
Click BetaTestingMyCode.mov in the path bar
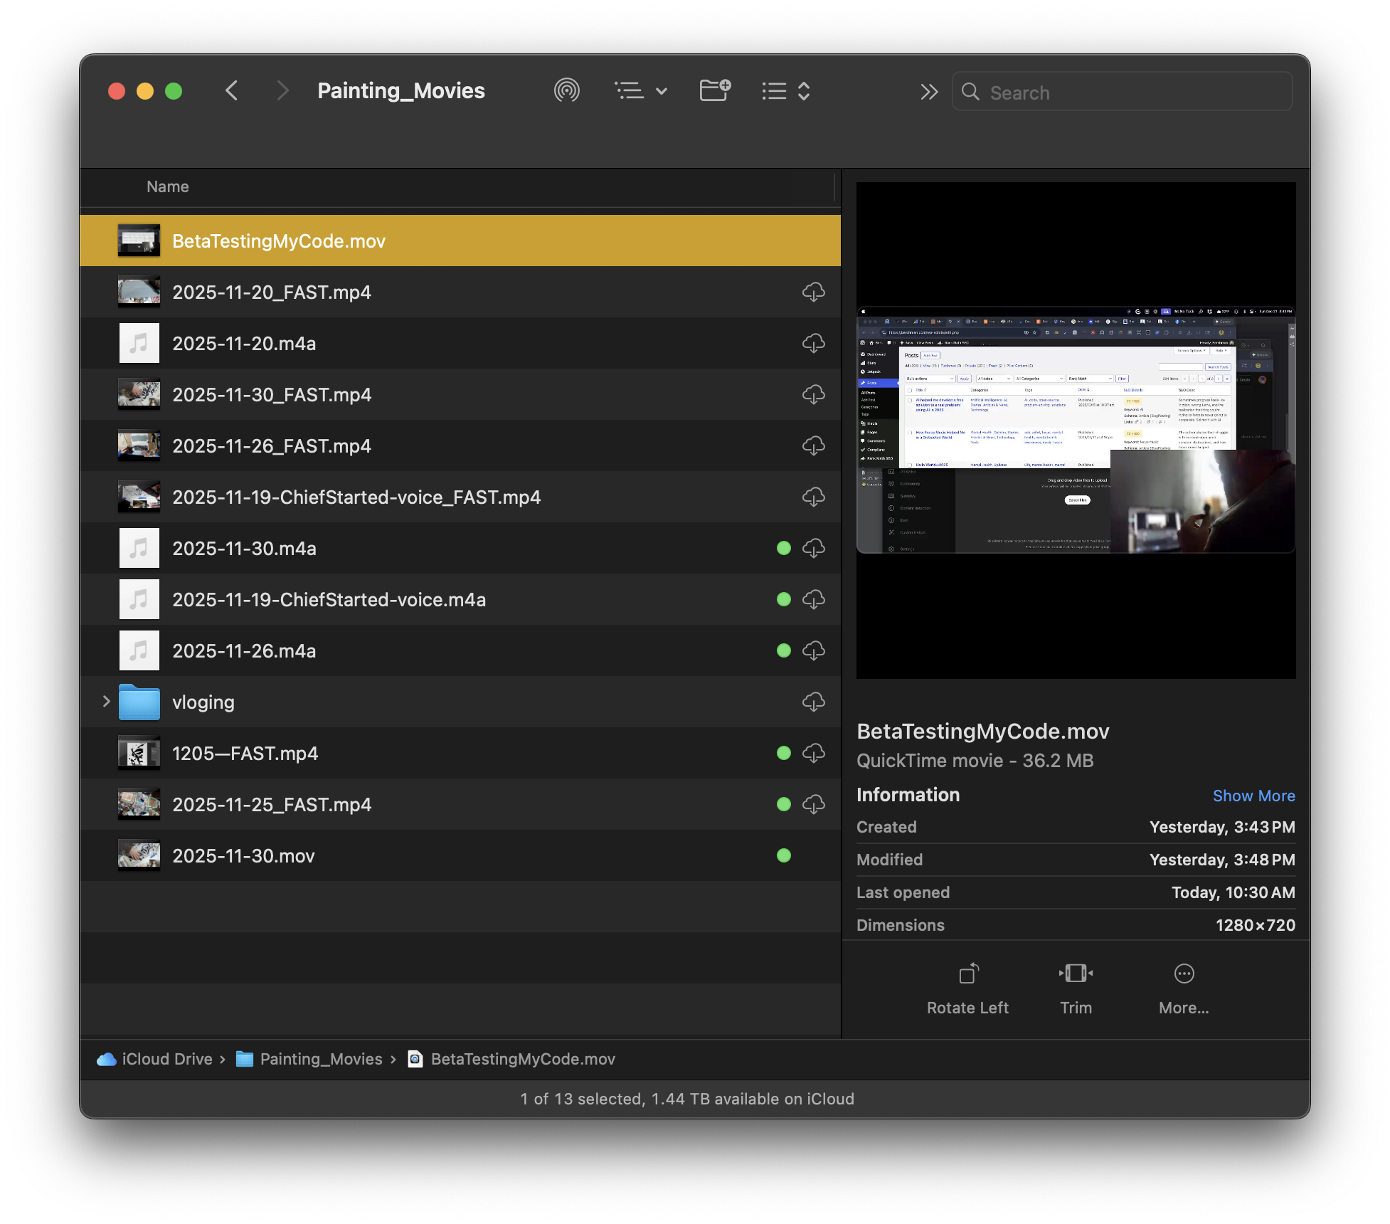pos(512,1059)
